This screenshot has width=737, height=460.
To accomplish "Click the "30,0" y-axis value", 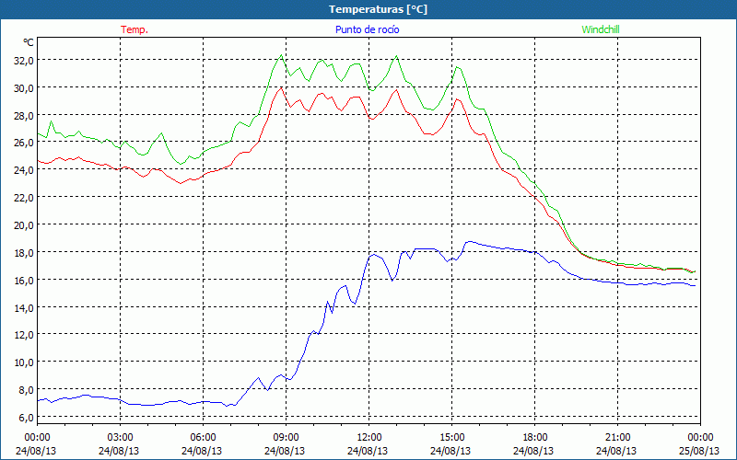I will click(24, 88).
